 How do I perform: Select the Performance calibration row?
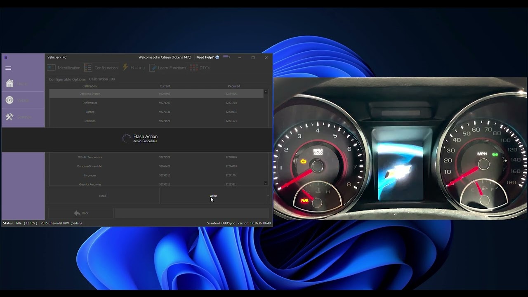(x=156, y=103)
